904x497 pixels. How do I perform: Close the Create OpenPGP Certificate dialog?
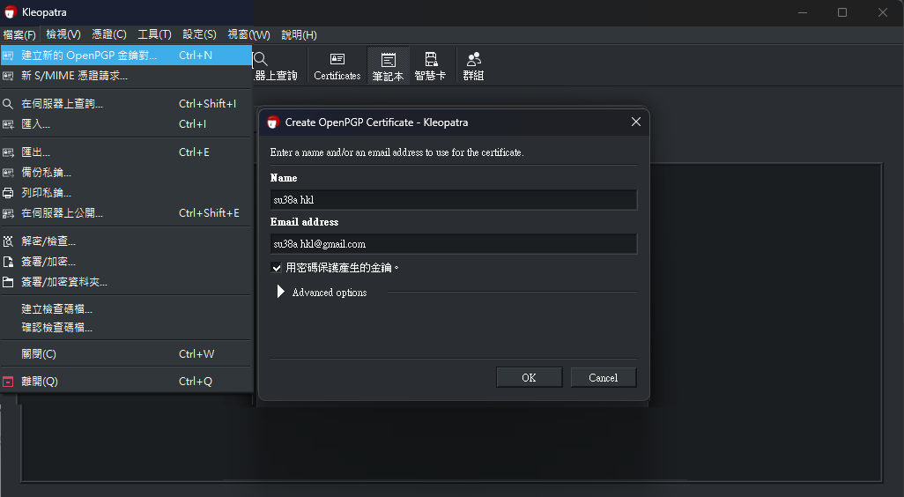coord(636,122)
